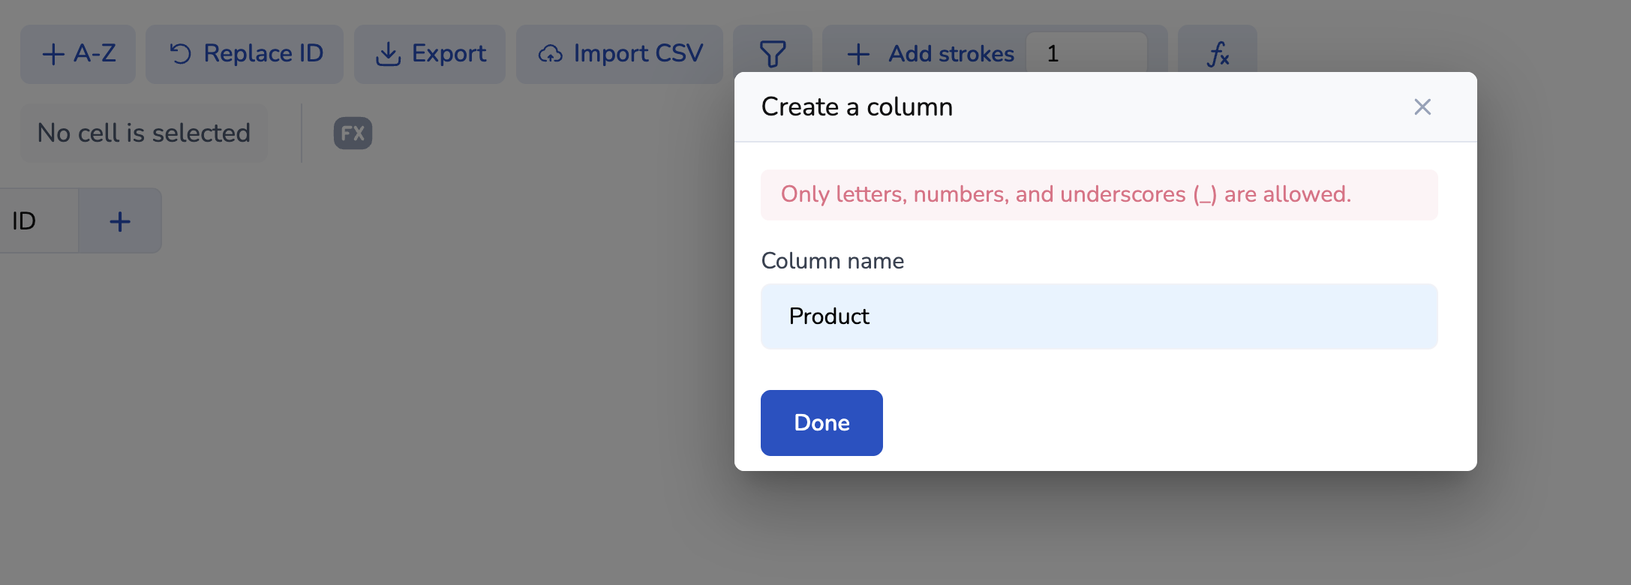
Task: Click the Export download icon
Action: point(388,54)
